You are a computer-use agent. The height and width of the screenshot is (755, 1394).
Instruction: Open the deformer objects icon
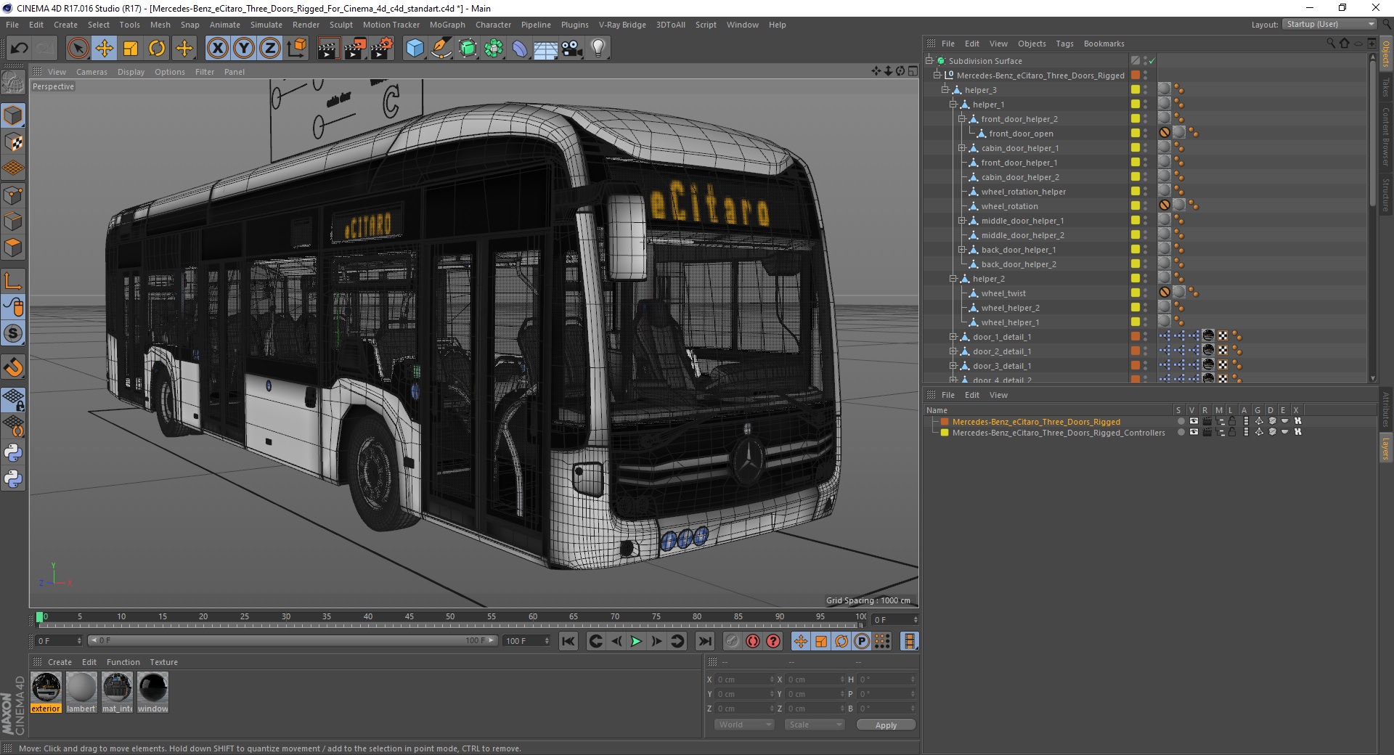[x=520, y=49]
